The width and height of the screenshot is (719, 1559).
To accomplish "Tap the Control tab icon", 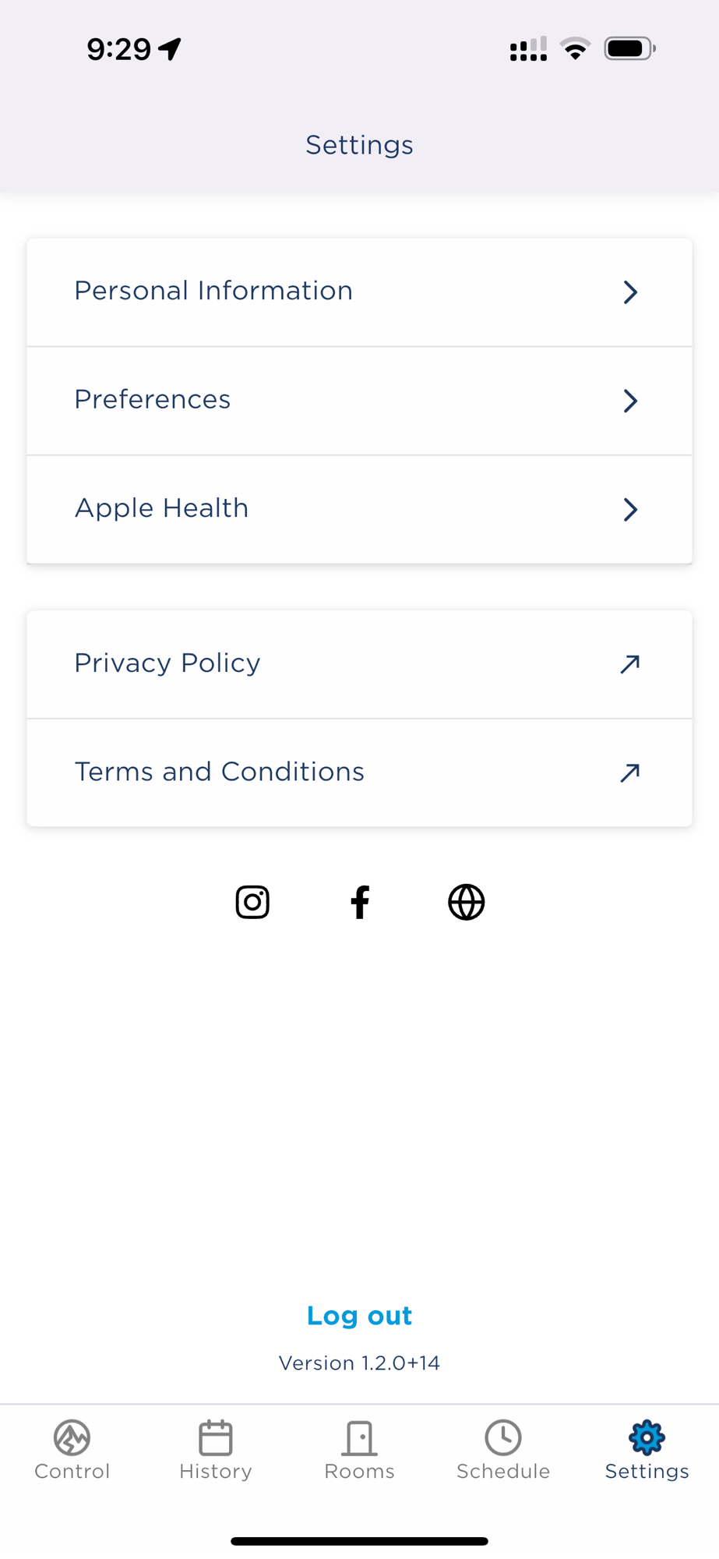I will (x=72, y=1437).
